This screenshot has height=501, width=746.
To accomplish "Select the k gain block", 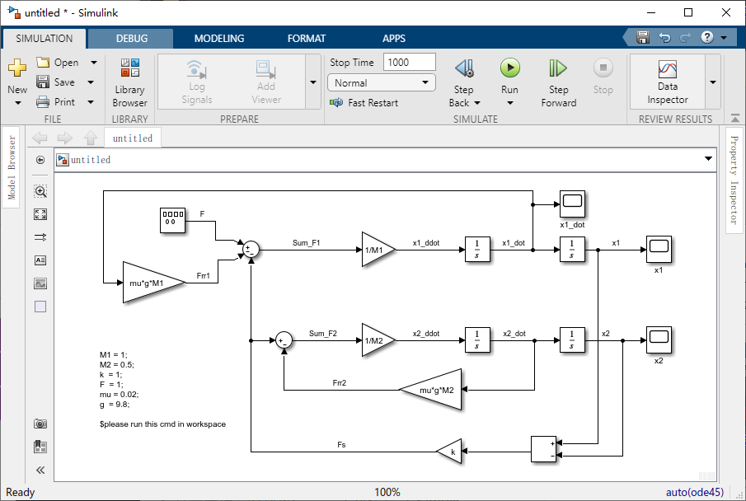I will click(449, 452).
